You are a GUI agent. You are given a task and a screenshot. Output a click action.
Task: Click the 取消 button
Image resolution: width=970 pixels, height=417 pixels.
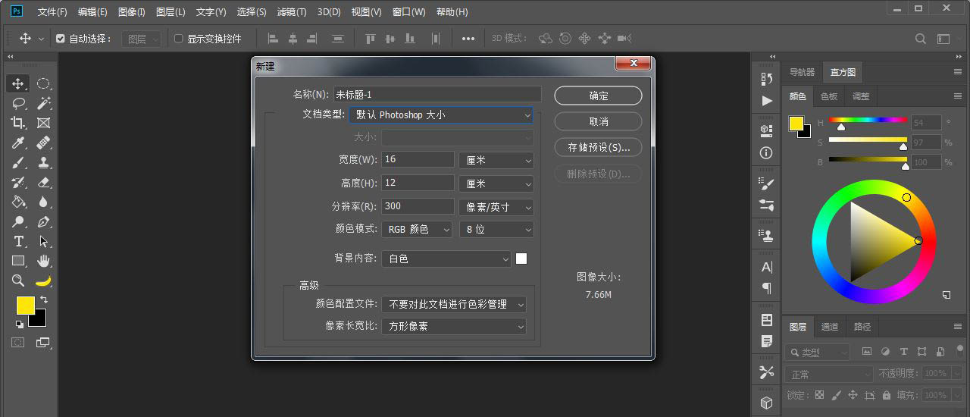(x=599, y=121)
